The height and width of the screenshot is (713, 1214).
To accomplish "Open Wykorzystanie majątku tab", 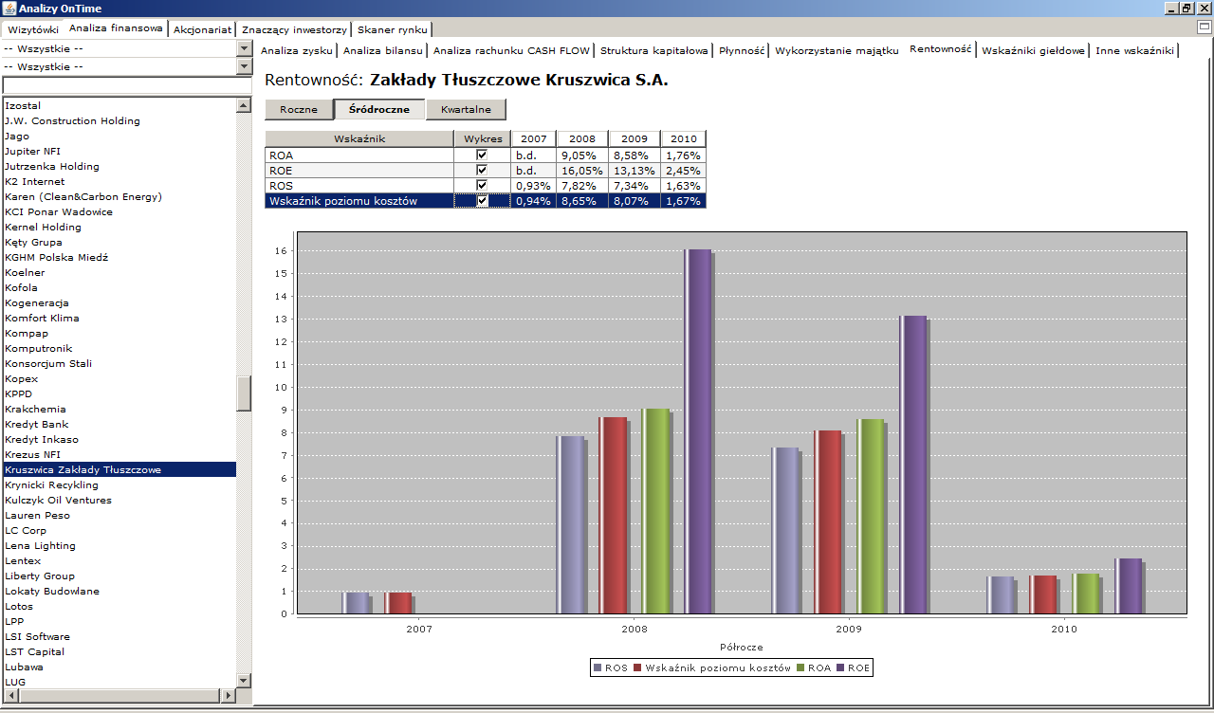I will 837,50.
